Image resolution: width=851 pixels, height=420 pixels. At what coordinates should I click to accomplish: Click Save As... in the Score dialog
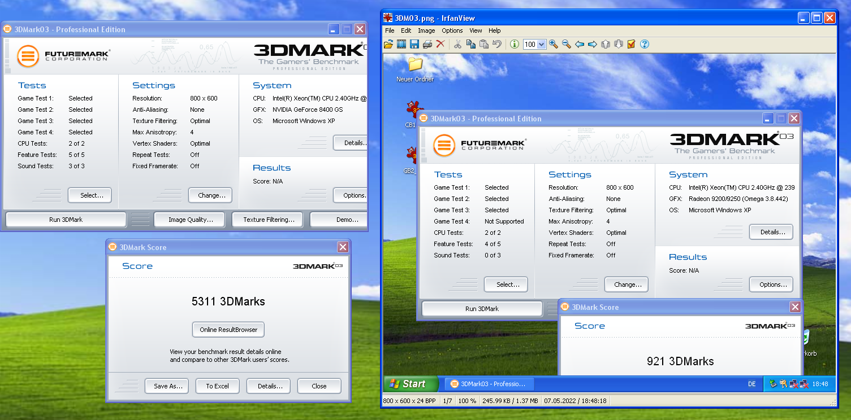coord(167,386)
